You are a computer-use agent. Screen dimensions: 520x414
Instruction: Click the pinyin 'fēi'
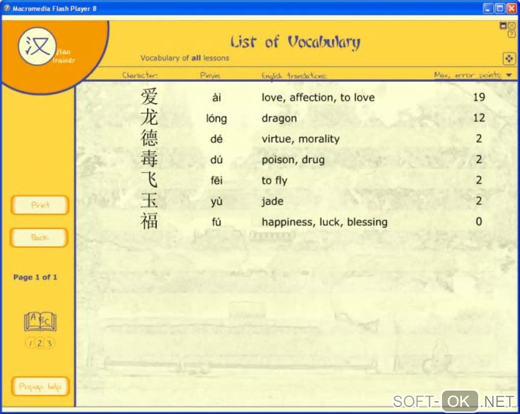(x=217, y=180)
